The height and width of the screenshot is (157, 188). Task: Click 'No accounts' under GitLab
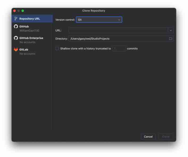[x=27, y=54]
